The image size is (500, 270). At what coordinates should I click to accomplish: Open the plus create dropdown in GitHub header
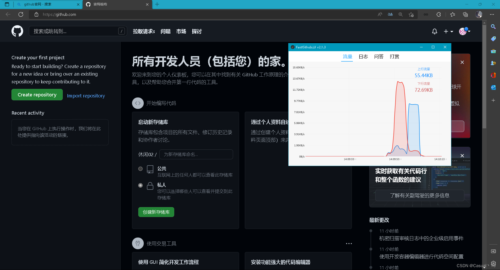(x=448, y=31)
